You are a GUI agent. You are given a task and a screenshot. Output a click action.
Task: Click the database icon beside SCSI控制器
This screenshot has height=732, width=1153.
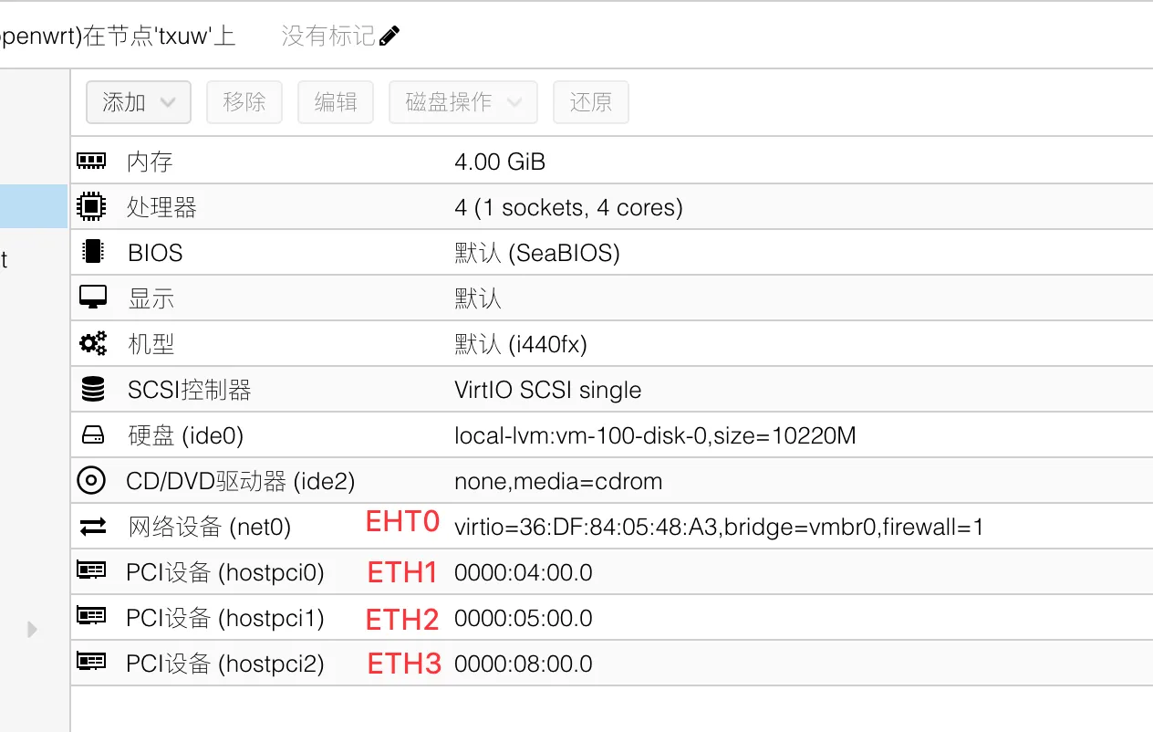point(92,390)
